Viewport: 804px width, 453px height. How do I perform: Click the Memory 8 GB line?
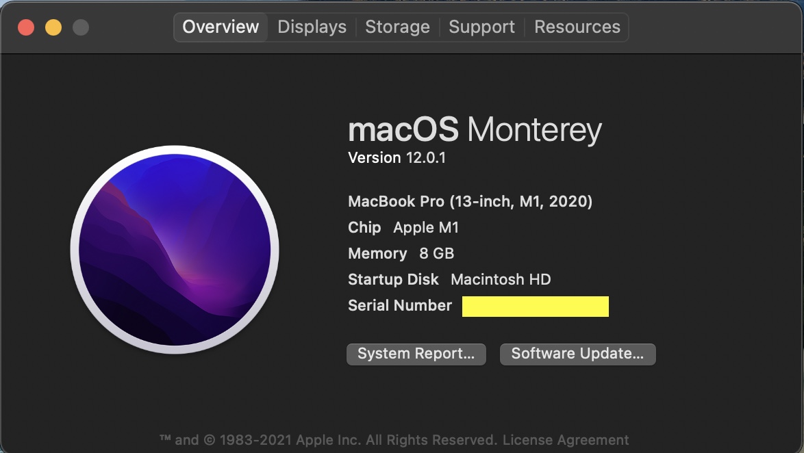click(401, 253)
